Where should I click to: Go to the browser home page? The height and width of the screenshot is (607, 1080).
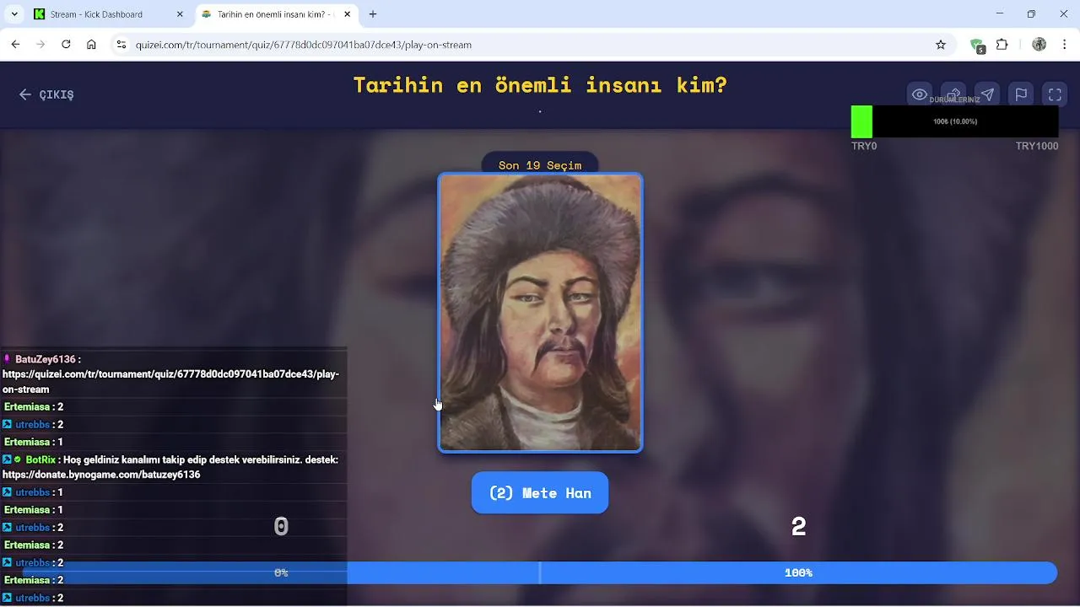[x=91, y=45]
